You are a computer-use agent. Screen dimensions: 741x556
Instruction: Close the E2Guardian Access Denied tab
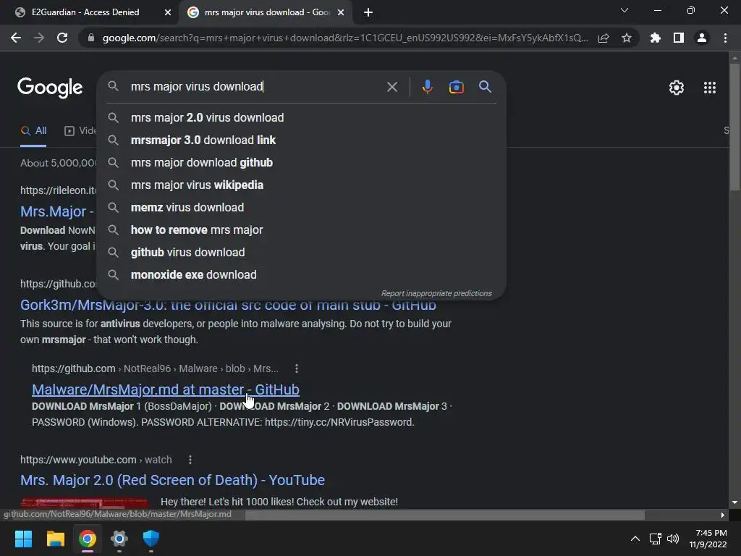click(168, 12)
